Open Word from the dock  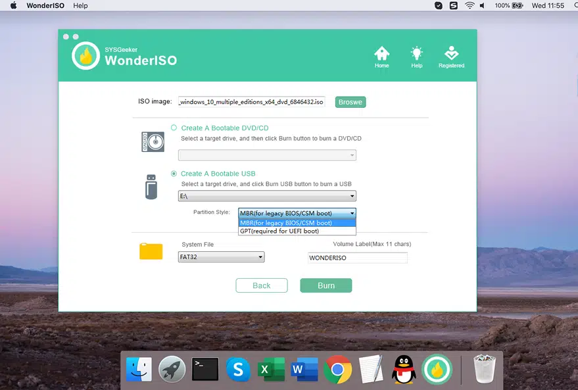(x=304, y=369)
